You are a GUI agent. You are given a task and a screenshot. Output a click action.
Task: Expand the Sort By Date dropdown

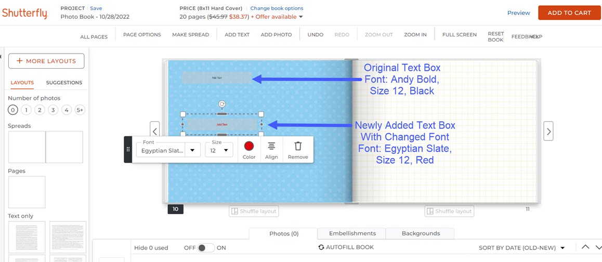pyautogui.click(x=562, y=248)
